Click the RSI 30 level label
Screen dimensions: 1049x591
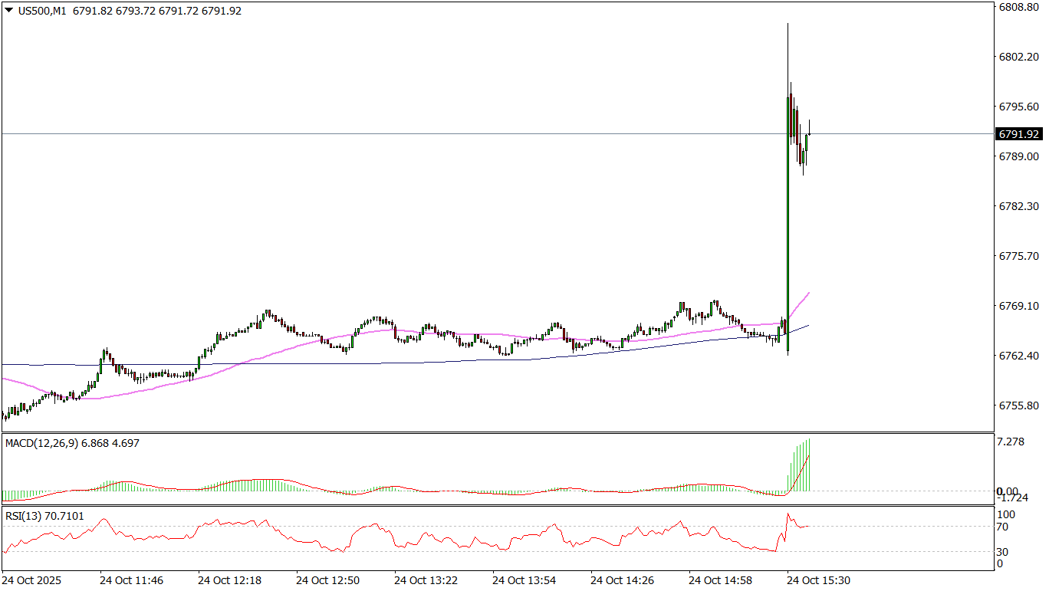tap(1002, 551)
